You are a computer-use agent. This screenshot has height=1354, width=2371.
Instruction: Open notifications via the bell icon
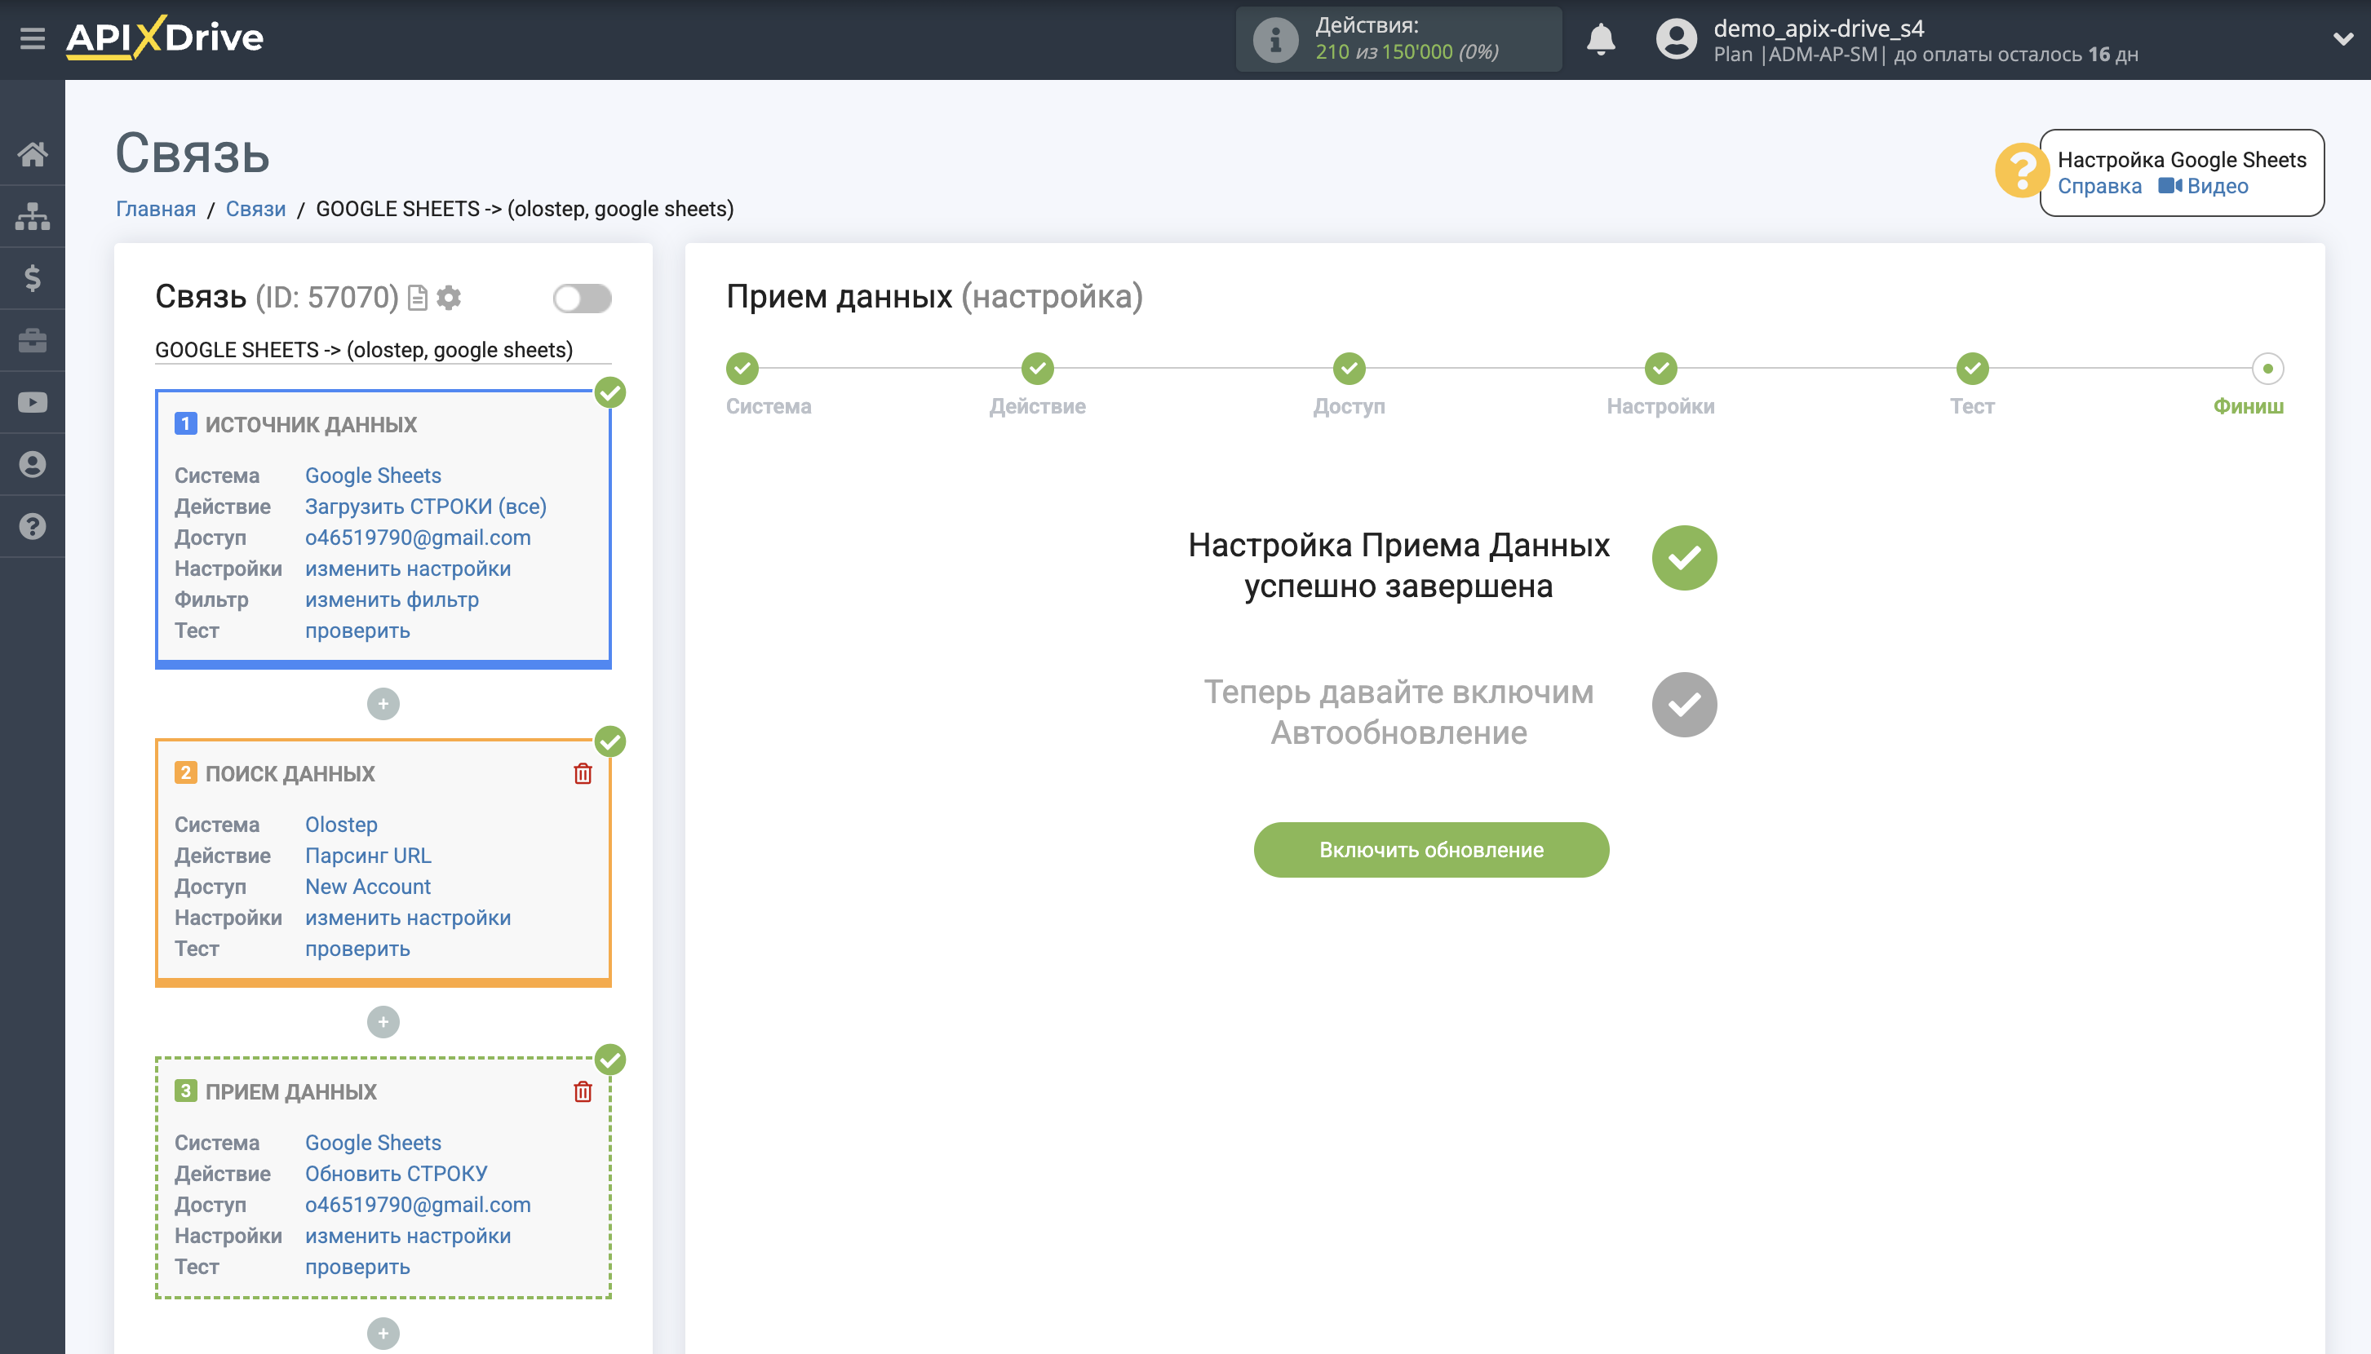[1602, 39]
